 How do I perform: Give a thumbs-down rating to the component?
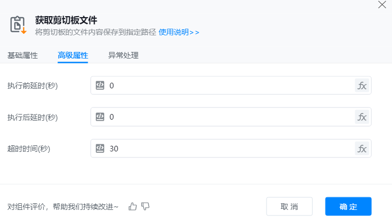click(x=146, y=206)
